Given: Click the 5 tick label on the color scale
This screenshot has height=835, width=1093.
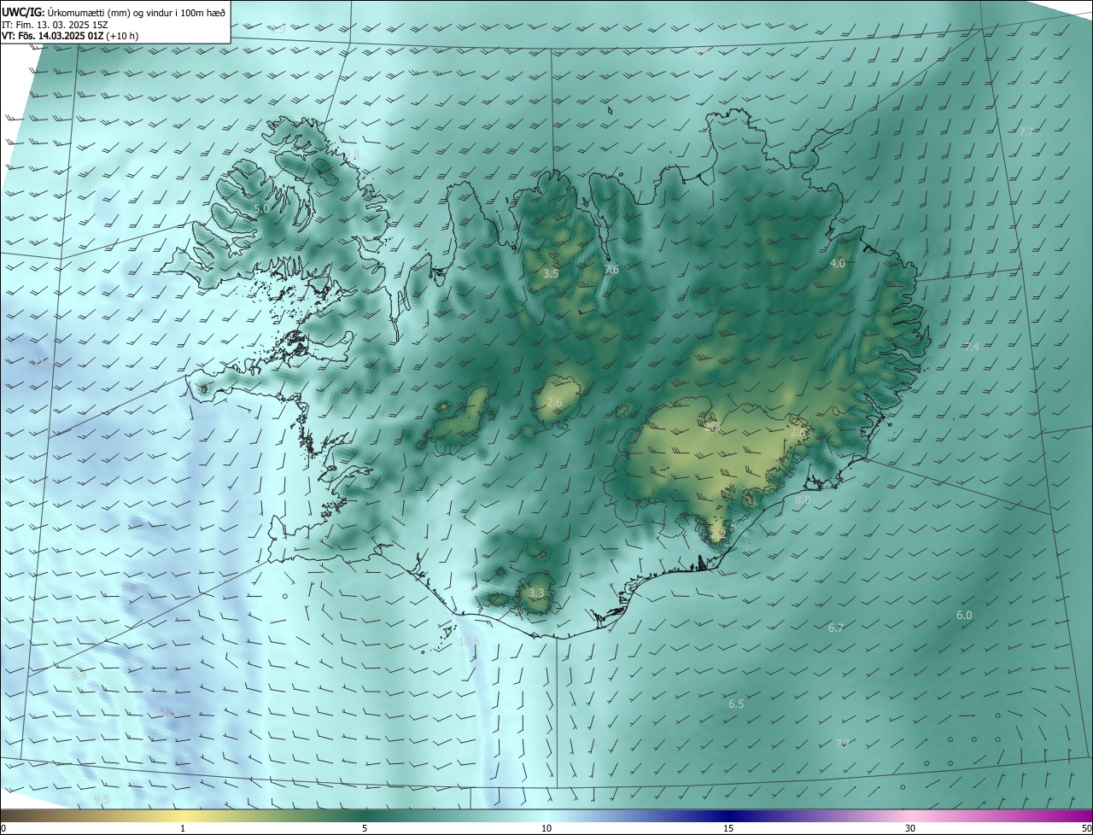Looking at the screenshot, I should tap(365, 828).
